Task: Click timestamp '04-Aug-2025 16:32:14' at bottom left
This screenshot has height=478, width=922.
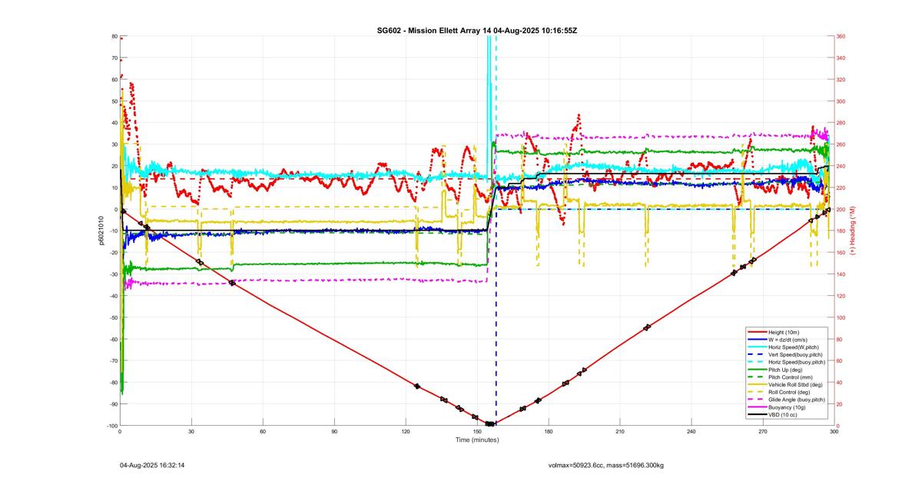Action: coord(151,465)
